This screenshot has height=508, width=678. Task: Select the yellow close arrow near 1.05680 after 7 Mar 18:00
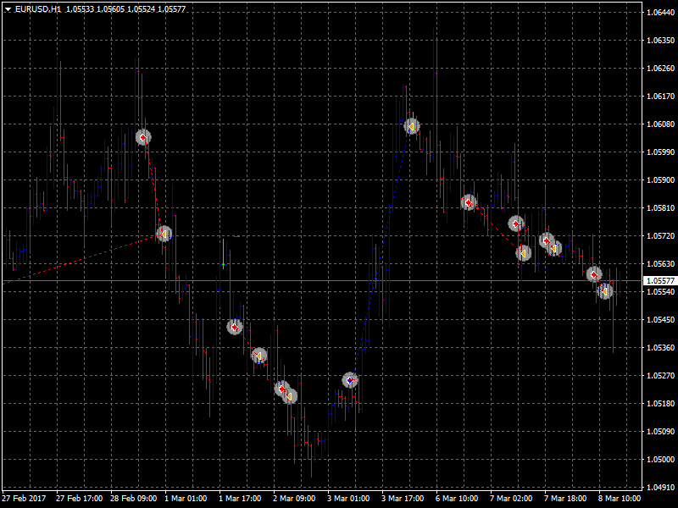(554, 248)
